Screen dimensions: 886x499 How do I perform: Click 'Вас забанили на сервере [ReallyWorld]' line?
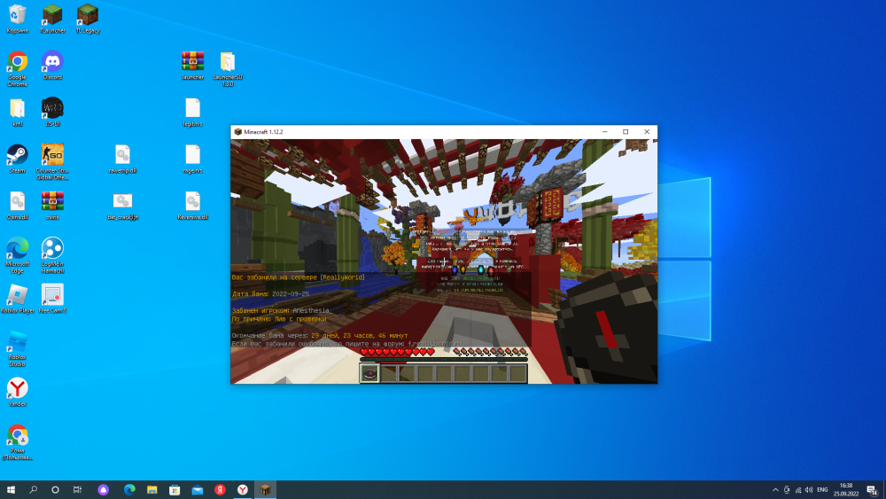[x=299, y=277]
